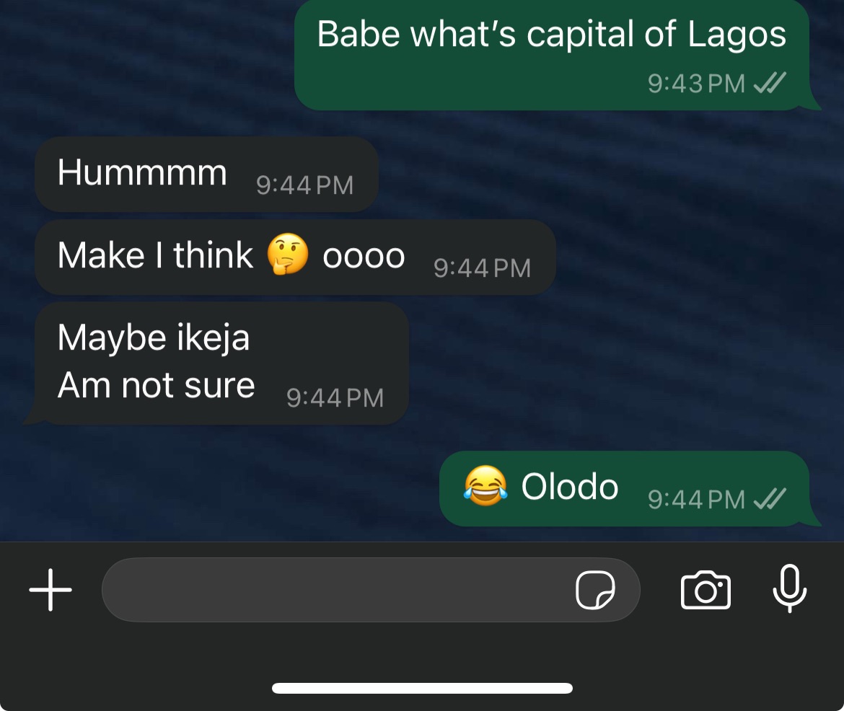
Task: Tap the "Olodo" message text
Action: 570,487
